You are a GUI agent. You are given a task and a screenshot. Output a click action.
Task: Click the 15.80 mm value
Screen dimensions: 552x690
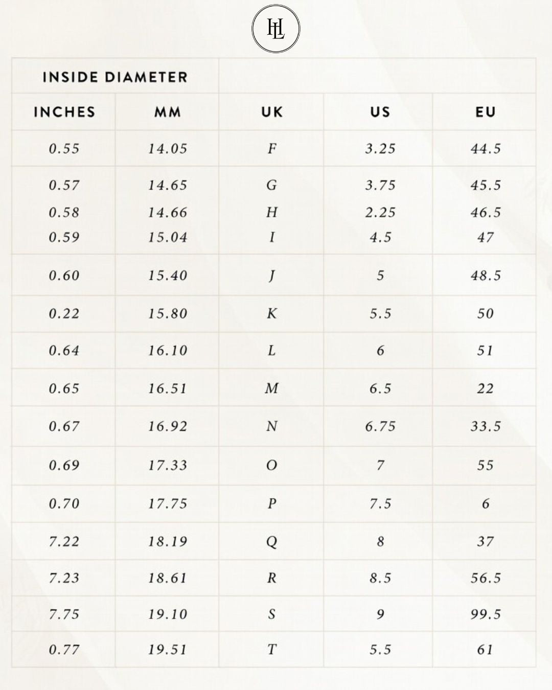click(x=168, y=313)
